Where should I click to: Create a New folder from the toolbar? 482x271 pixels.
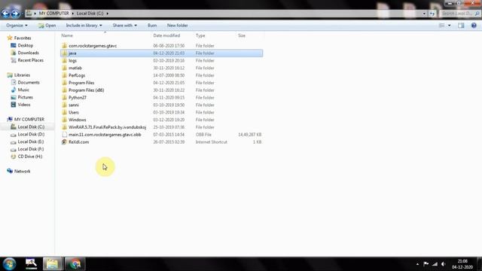[x=178, y=26]
